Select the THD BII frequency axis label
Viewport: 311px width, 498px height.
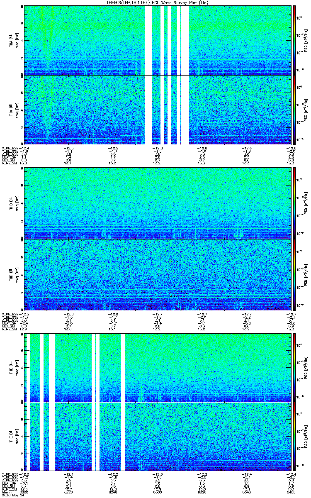click(15, 274)
